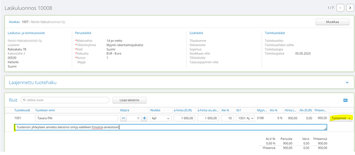Click the à-hinta sis.alv price field

(x=208, y=118)
